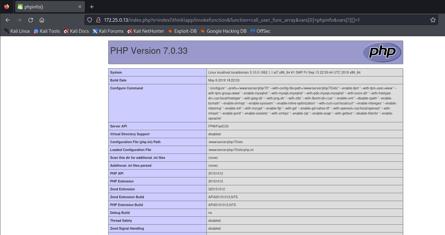Screen dimensions: 445x235
Task: Click the Linux localhost.localdomain system value
Action: tap(284, 72)
